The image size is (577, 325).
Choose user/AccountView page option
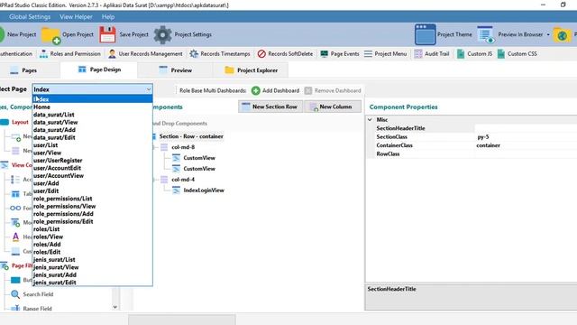click(x=92, y=176)
